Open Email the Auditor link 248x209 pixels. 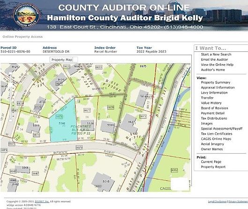coord(214,59)
